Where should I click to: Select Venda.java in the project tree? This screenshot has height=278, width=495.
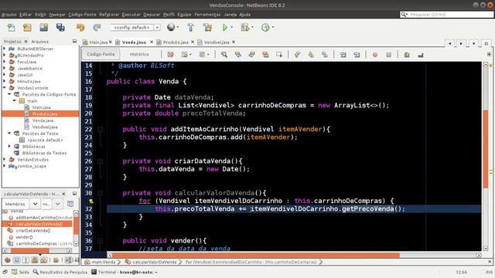tap(43, 120)
